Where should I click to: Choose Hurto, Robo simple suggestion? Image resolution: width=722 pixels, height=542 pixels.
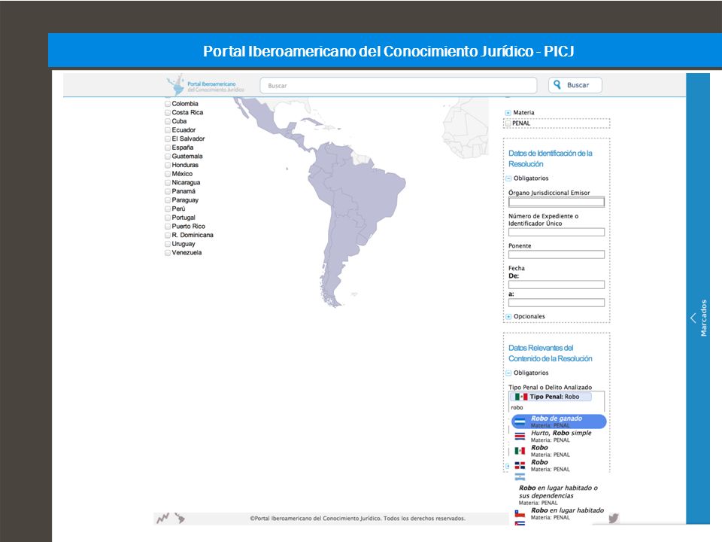[x=559, y=436]
